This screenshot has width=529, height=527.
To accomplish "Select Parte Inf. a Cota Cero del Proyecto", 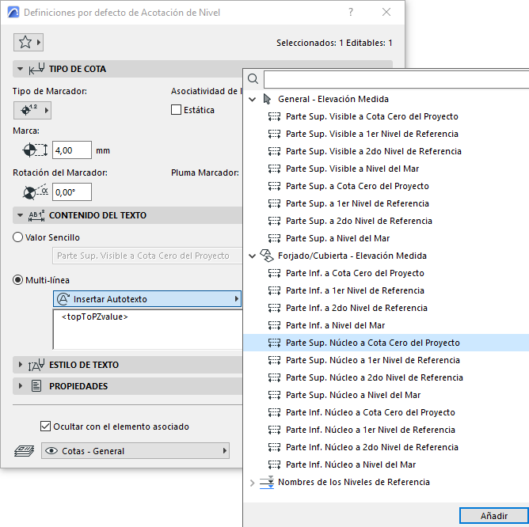I will 355,273.
